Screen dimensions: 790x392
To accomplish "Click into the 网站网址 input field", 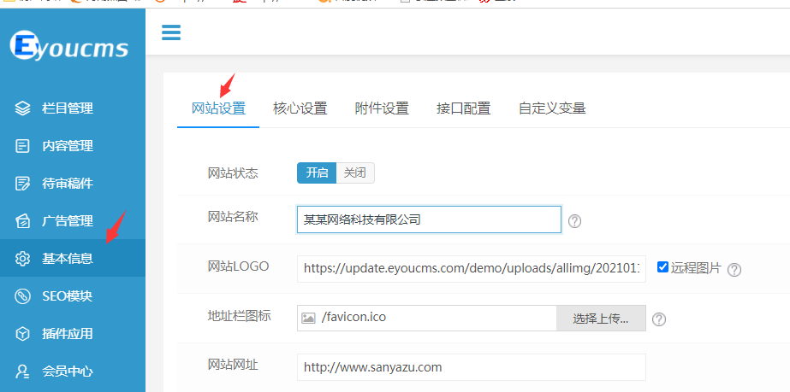I will tap(471, 367).
